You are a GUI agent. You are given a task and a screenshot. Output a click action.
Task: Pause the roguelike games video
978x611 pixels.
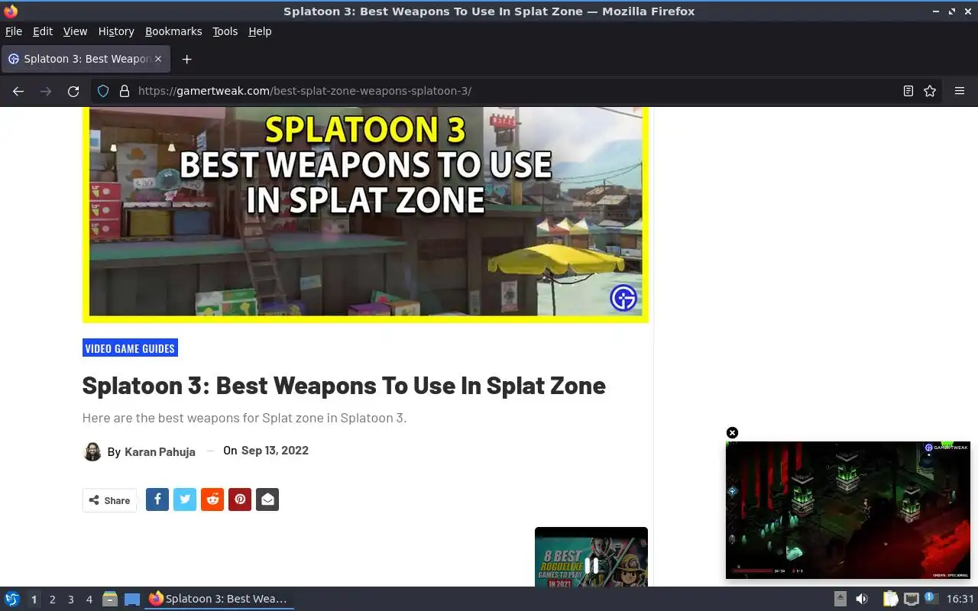coord(591,565)
